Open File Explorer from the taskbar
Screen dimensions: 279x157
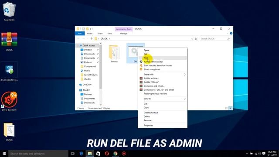90,154
